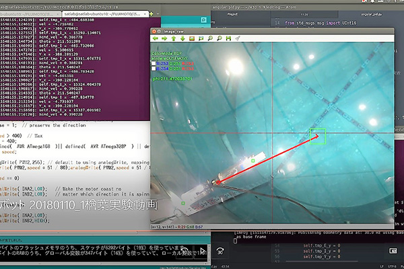Open Arduino serial monitor magnifier icon
This screenshot has width=404, height=269.
pos(203,20)
